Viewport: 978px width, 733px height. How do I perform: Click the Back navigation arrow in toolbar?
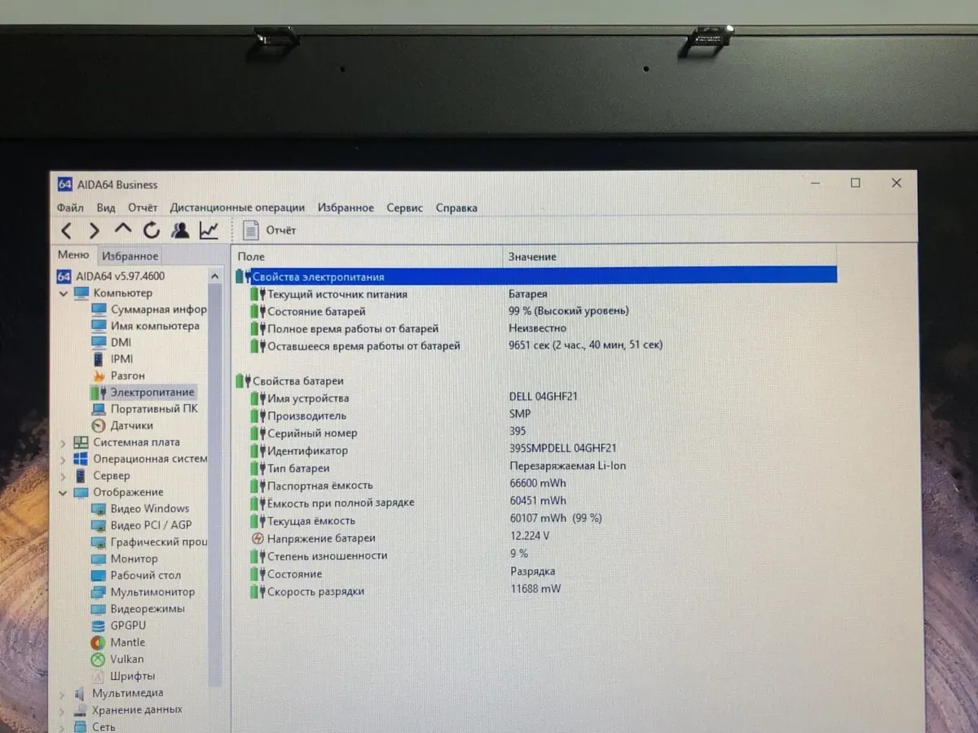(67, 230)
